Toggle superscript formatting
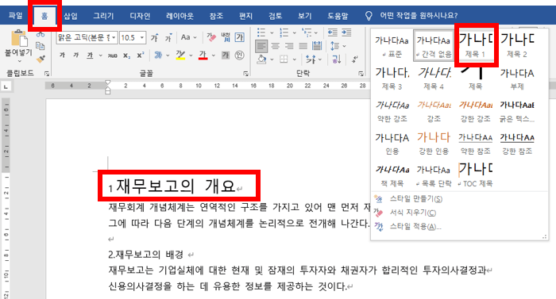The height and width of the screenshot is (299, 556). click(141, 56)
